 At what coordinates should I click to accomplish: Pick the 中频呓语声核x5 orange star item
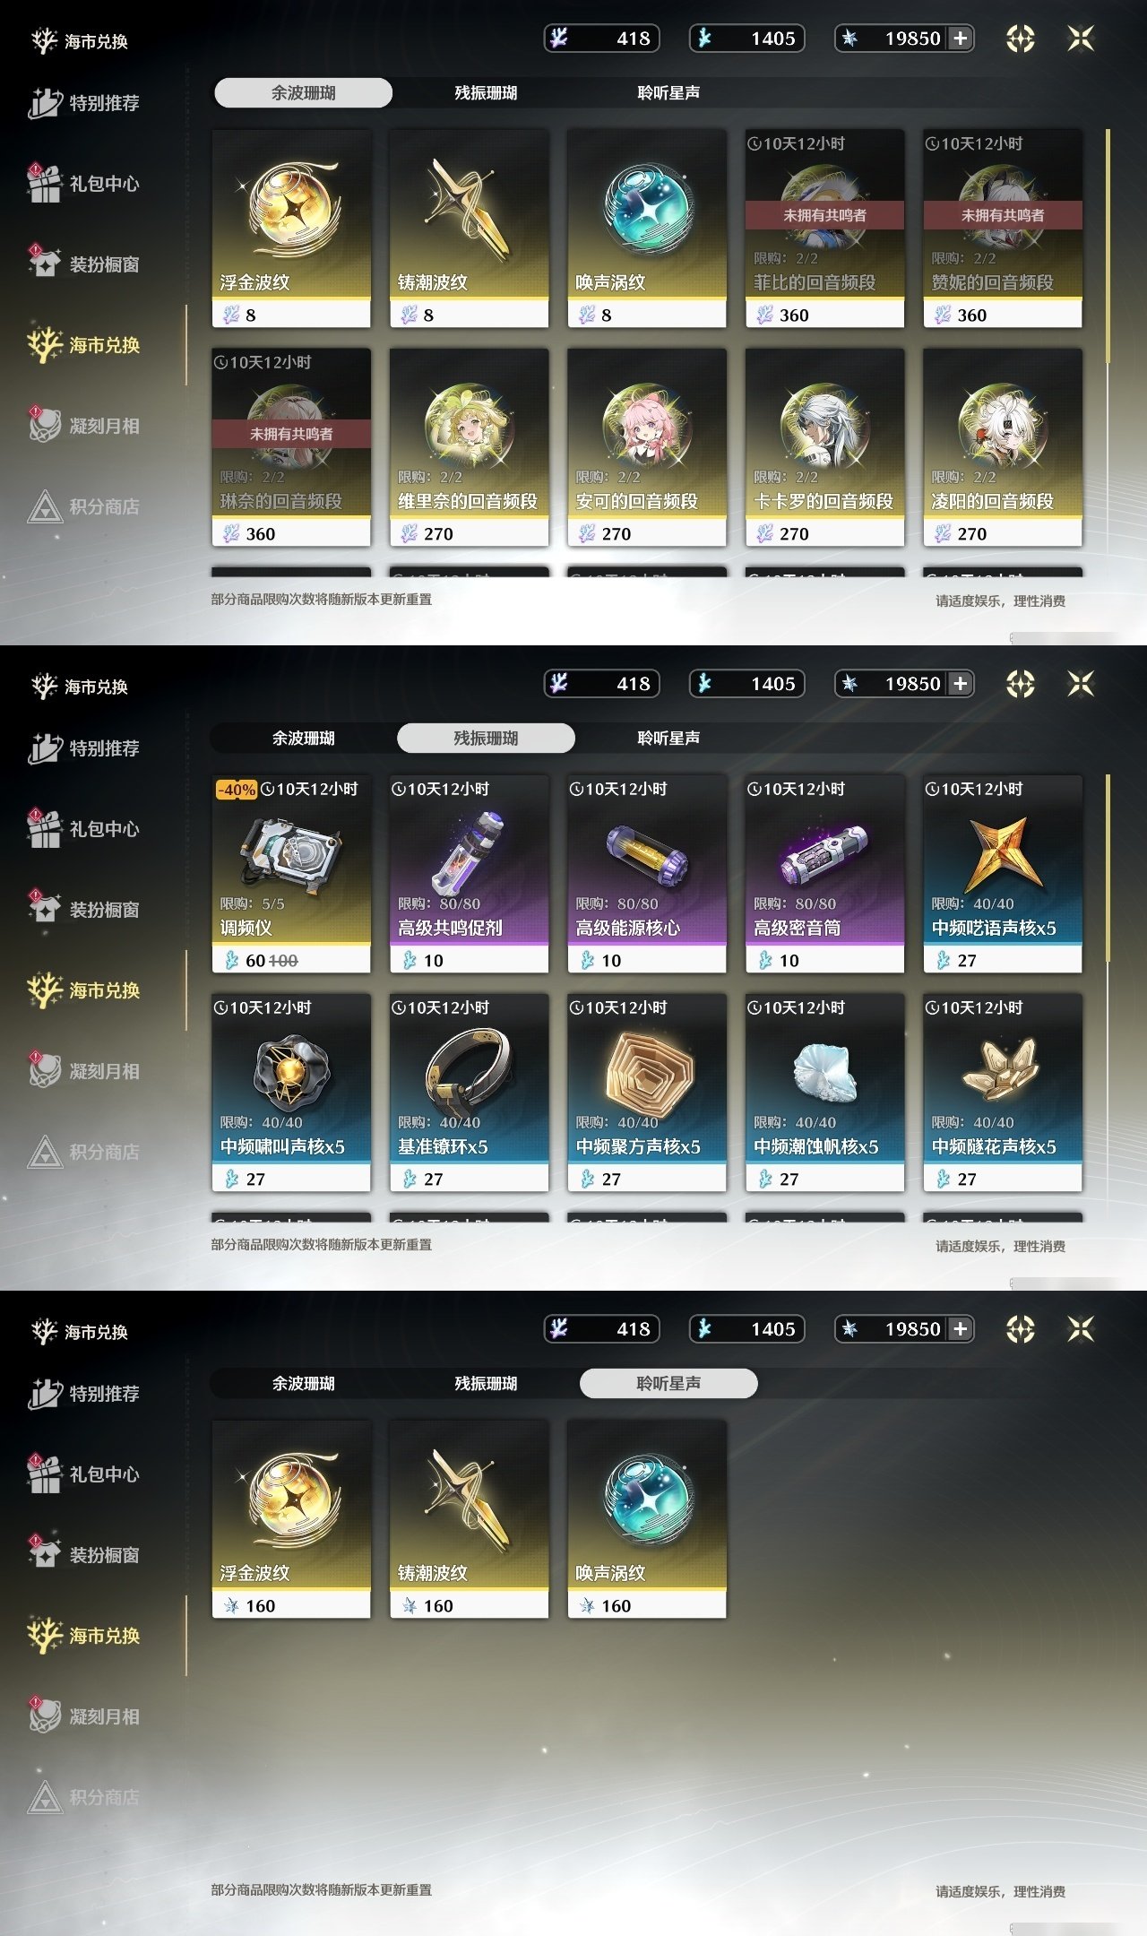click(x=1003, y=874)
